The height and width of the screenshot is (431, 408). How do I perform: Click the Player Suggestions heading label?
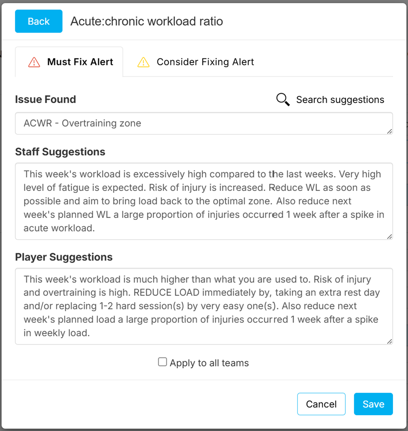click(64, 257)
